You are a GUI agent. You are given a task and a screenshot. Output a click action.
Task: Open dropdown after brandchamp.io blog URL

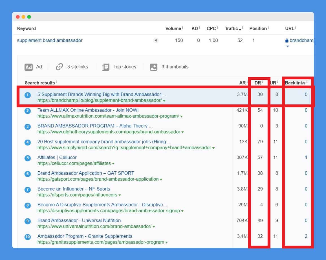point(164,101)
